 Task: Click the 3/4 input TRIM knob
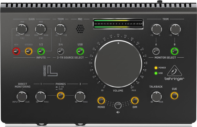[x=60, y=29]
